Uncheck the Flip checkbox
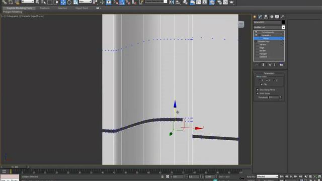 point(262,84)
